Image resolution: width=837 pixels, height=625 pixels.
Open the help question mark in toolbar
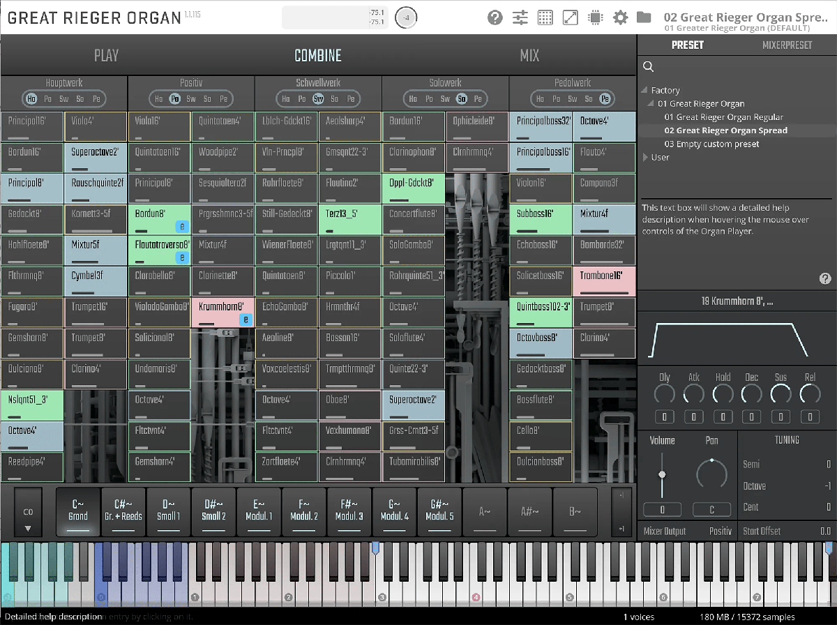click(495, 17)
